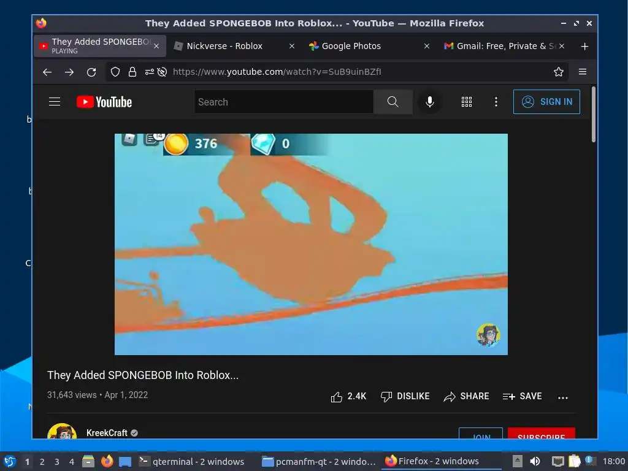The height and width of the screenshot is (471, 628).
Task: Open tracking protection shield icon
Action: point(115,72)
